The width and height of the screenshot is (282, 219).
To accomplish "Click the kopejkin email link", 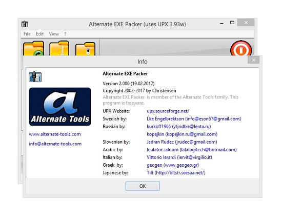I will point(182,134).
